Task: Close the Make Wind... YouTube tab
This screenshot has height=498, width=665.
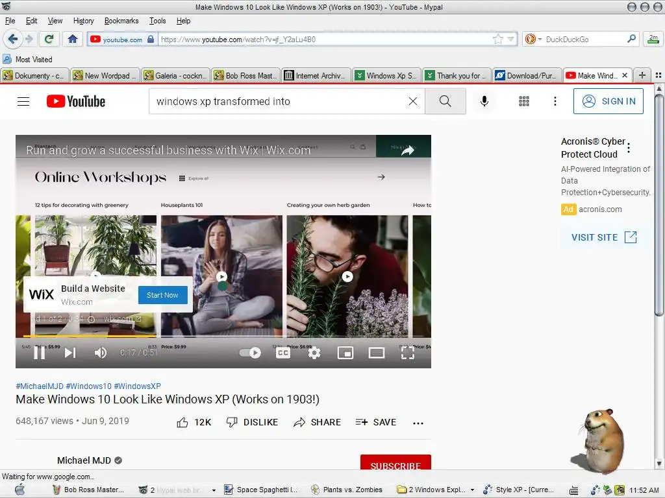Action: (625, 75)
